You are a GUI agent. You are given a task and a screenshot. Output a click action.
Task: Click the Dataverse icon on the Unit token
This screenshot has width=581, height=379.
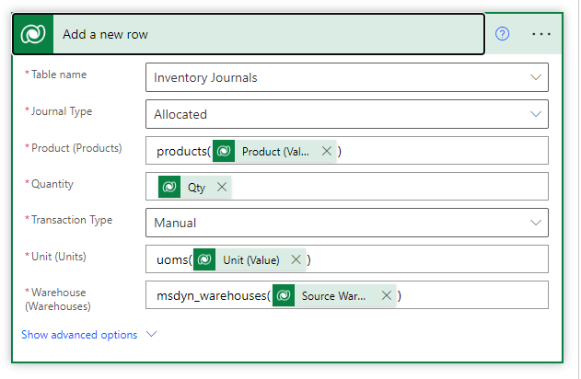click(x=204, y=259)
